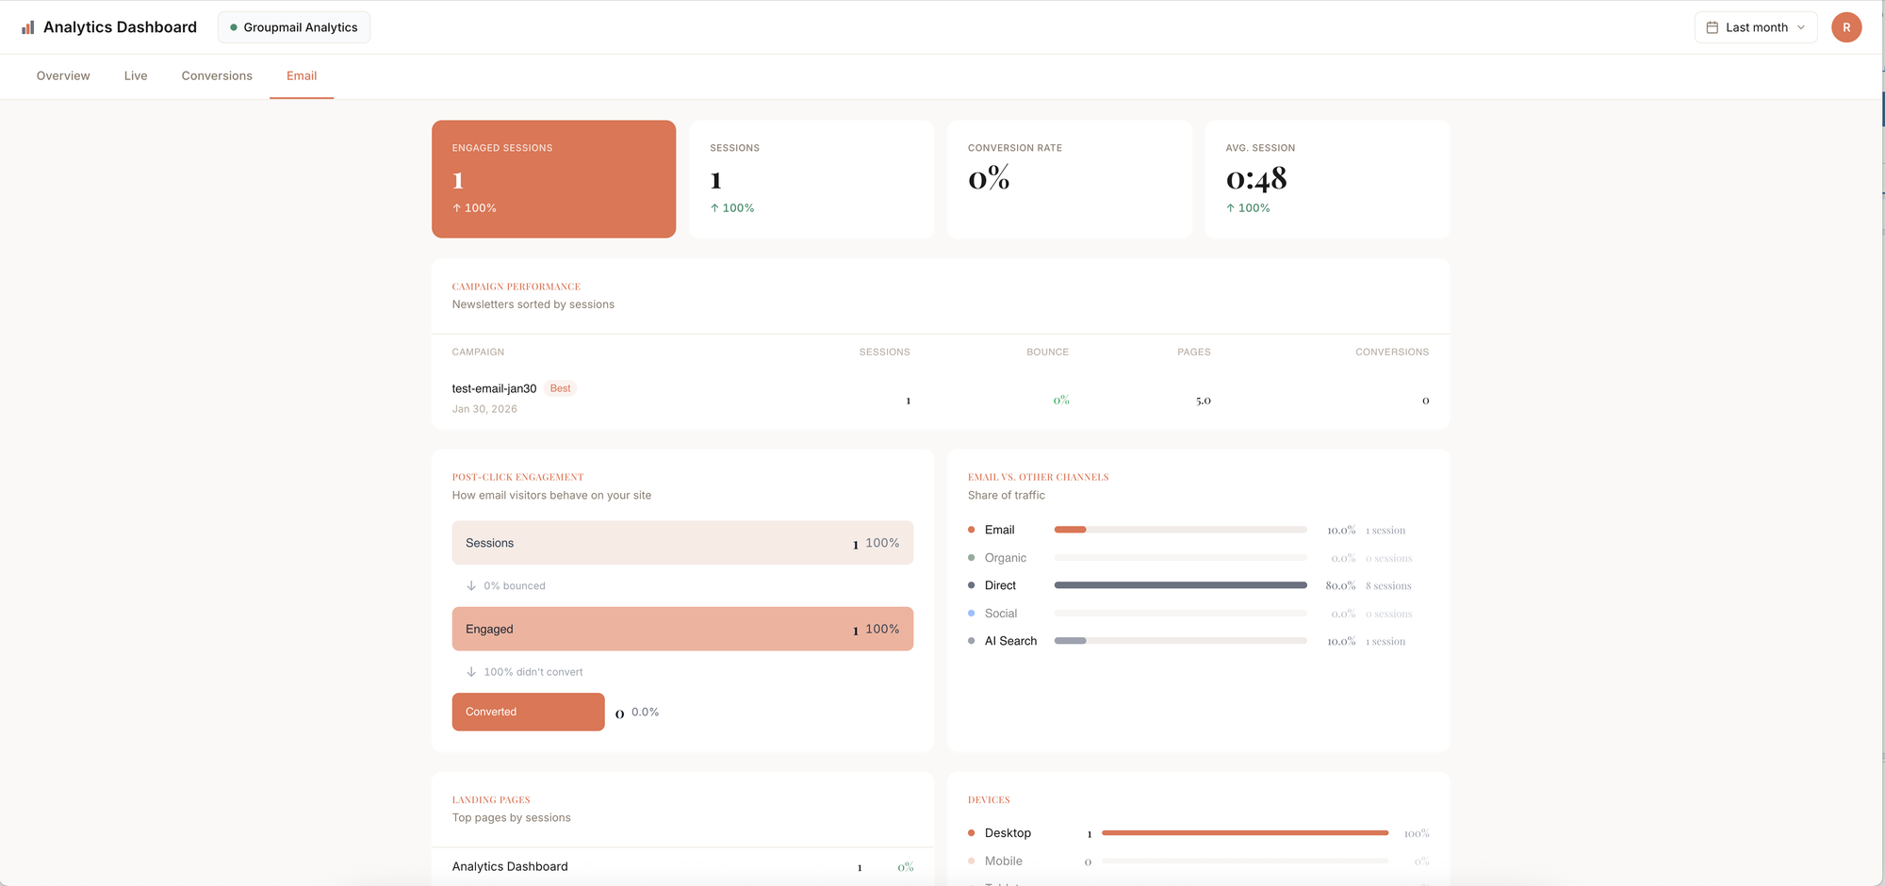Screen dimensions: 1885x886
Task: Toggle the Email channel legend dot
Action: 972,530
